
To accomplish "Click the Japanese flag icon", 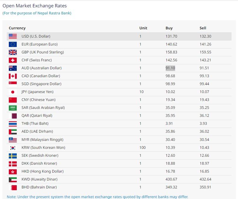I will 13,92.
